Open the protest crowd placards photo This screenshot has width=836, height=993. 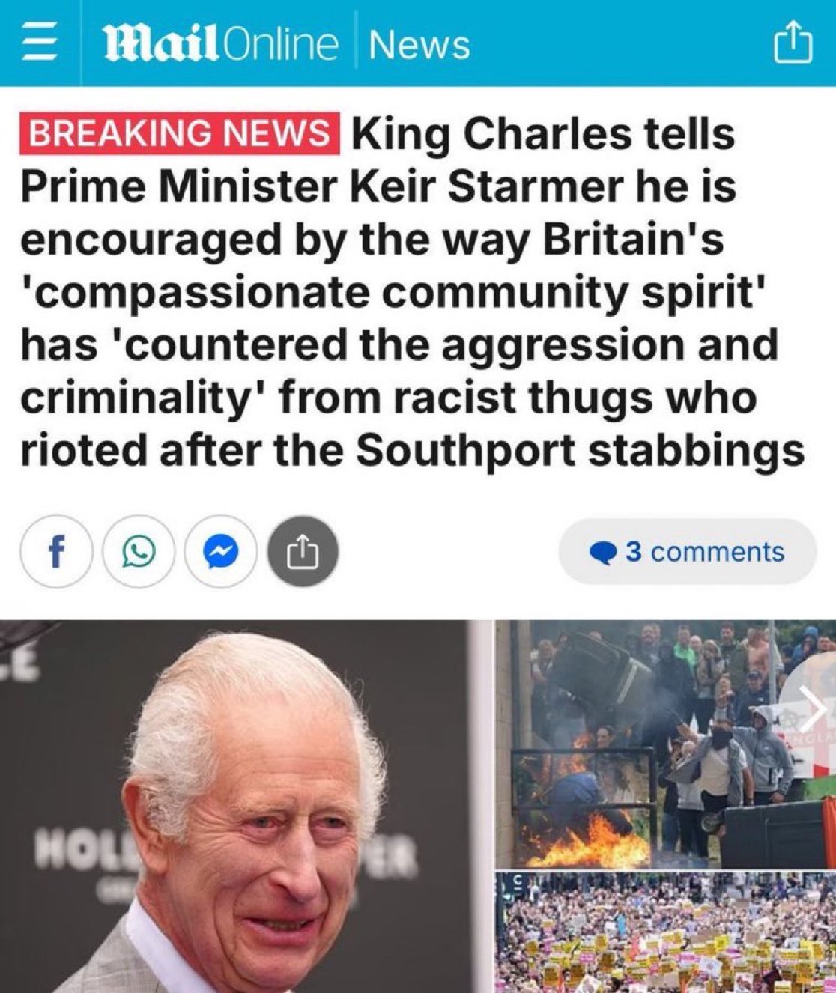click(x=665, y=932)
